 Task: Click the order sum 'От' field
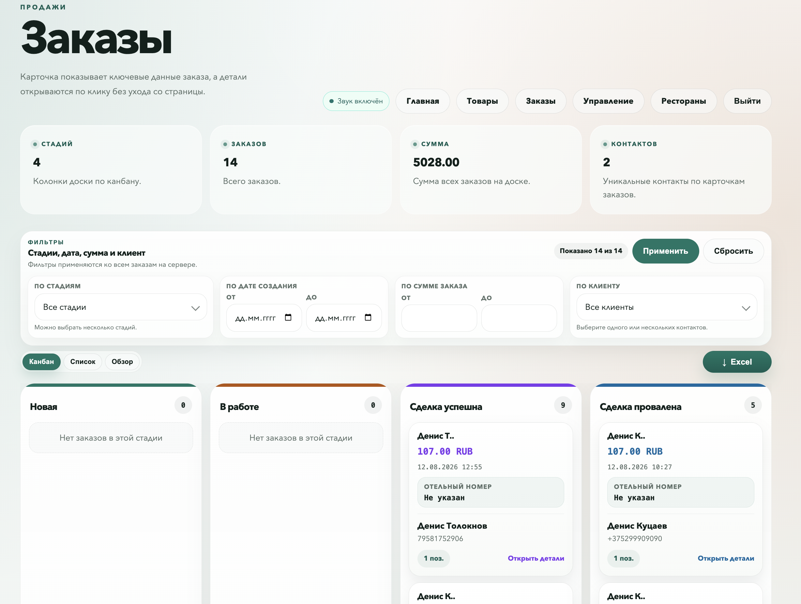(x=439, y=318)
